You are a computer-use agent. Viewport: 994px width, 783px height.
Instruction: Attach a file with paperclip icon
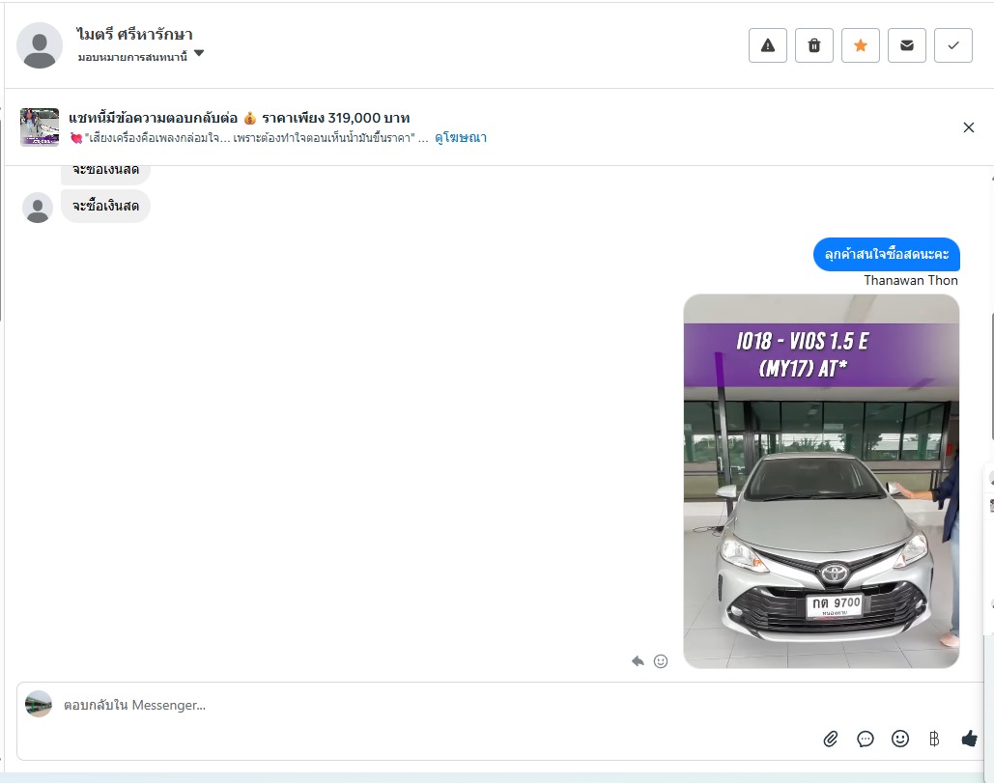pos(831,739)
